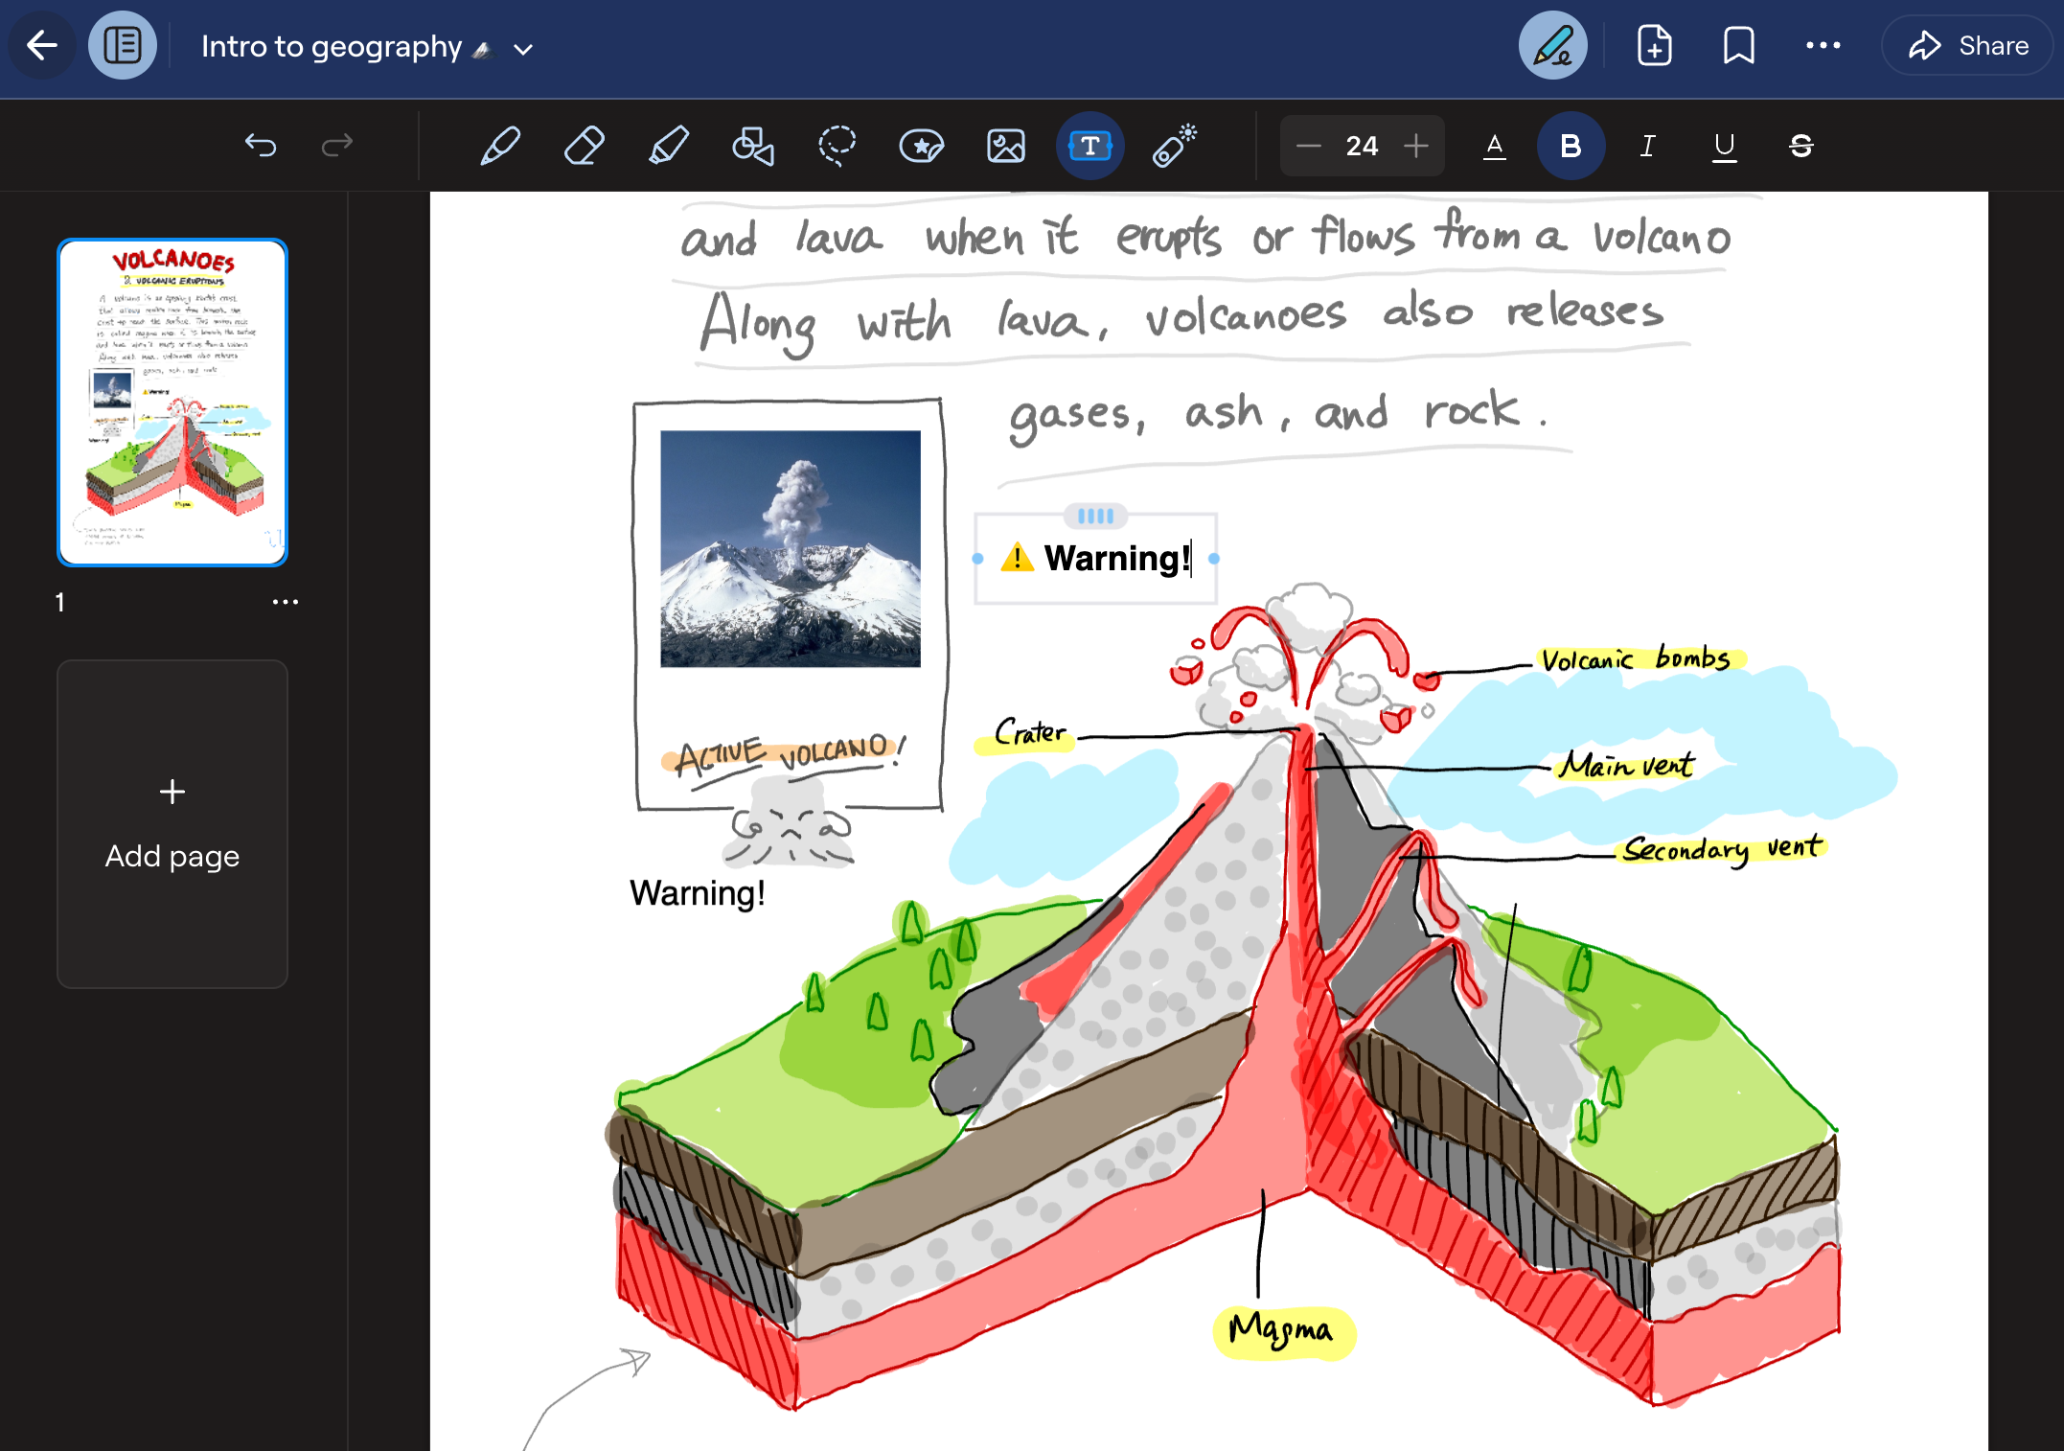
Task: Toggle Underline formatting on text
Action: point(1724,146)
